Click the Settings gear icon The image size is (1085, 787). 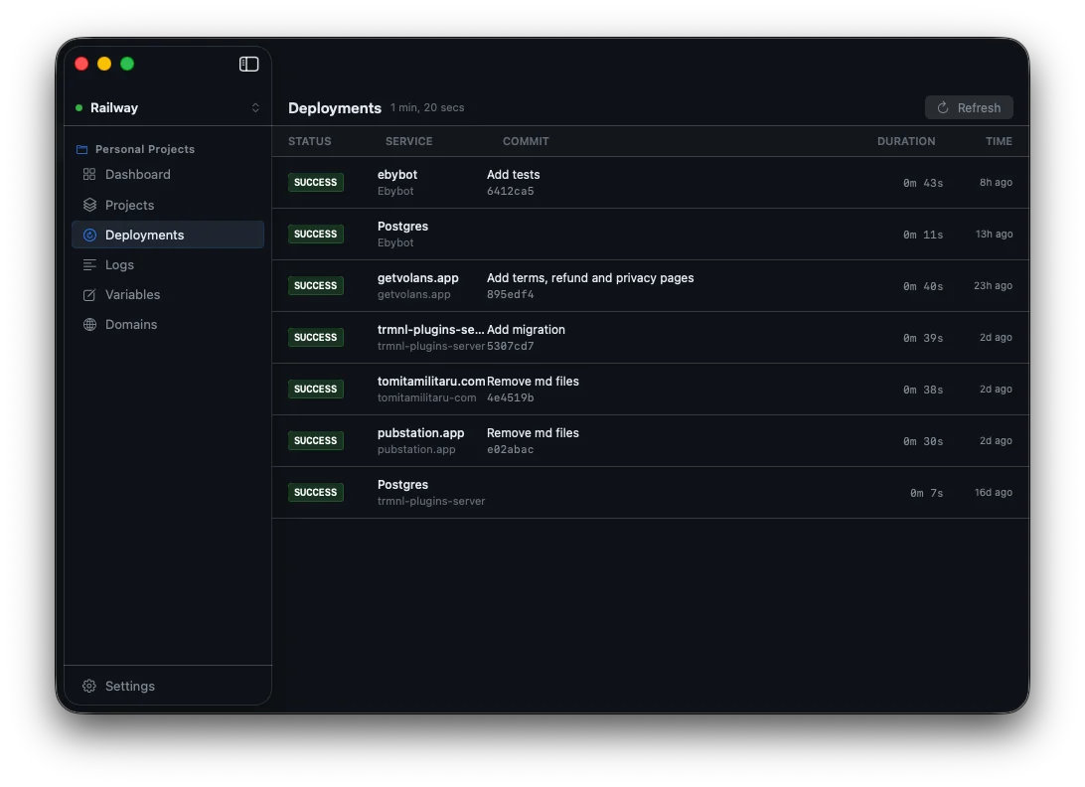(x=88, y=686)
